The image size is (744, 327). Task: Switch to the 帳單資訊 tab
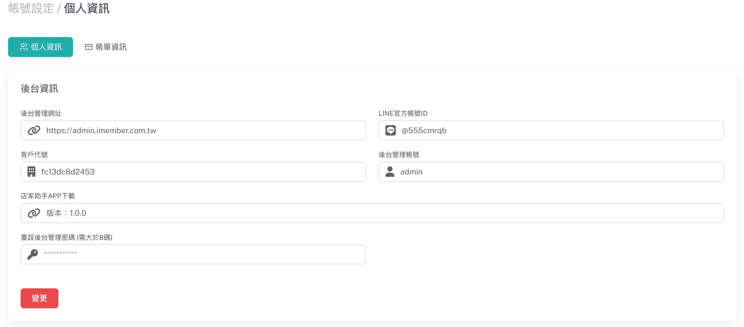point(106,47)
